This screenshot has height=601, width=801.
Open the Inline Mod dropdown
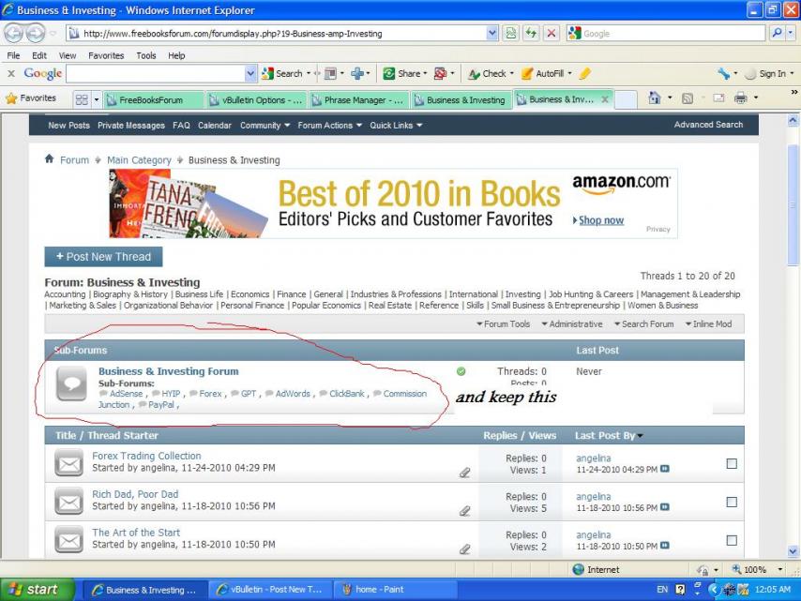coord(708,323)
